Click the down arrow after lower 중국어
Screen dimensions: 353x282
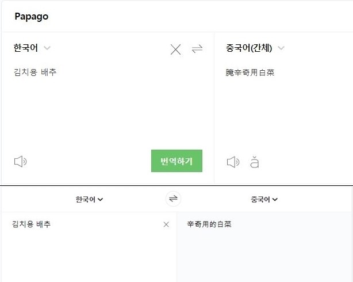(275, 200)
